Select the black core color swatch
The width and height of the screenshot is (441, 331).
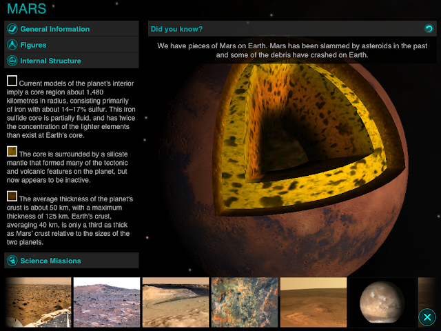pyautogui.click(x=12, y=81)
